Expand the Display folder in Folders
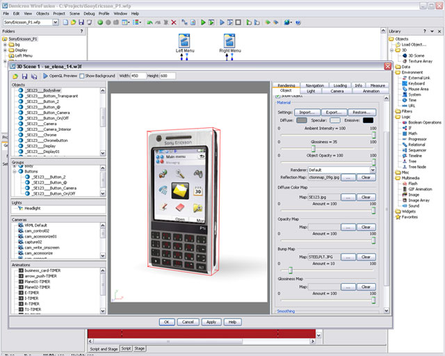The width and height of the screenshot is (445, 356). click(x=6, y=50)
